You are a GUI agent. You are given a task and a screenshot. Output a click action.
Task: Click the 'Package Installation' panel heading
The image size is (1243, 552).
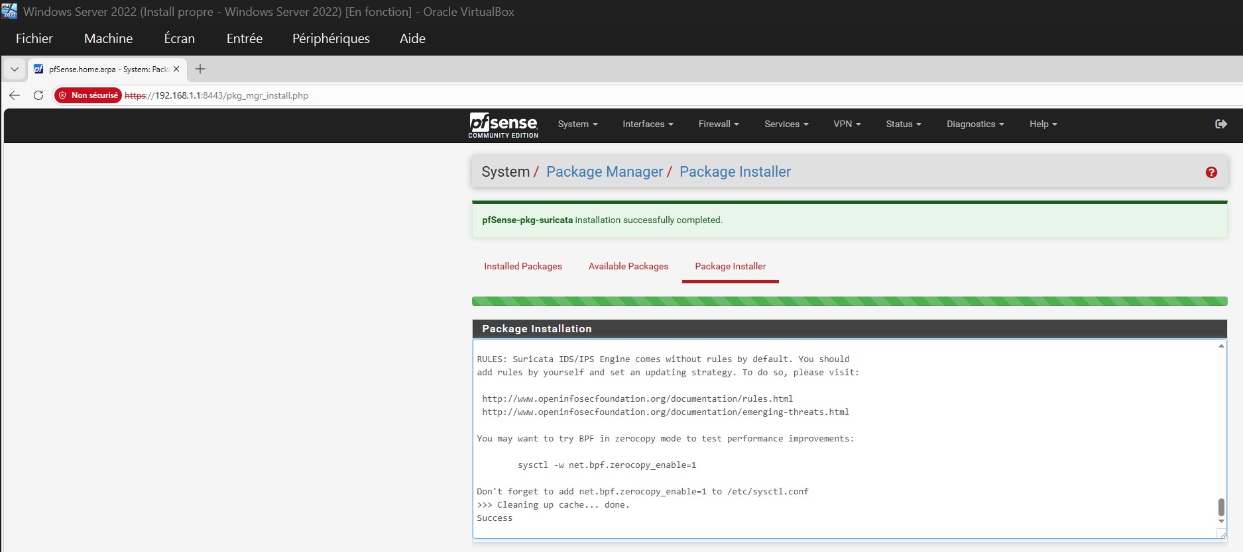point(537,329)
